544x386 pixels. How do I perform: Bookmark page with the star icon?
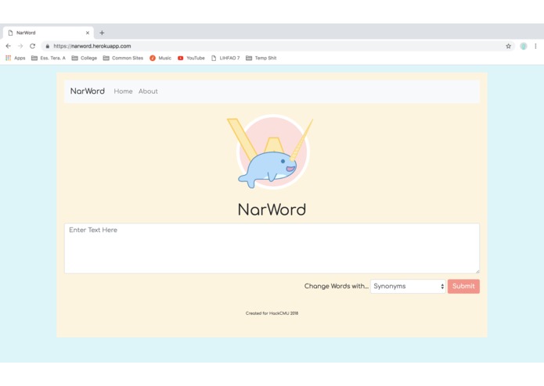[x=508, y=46]
